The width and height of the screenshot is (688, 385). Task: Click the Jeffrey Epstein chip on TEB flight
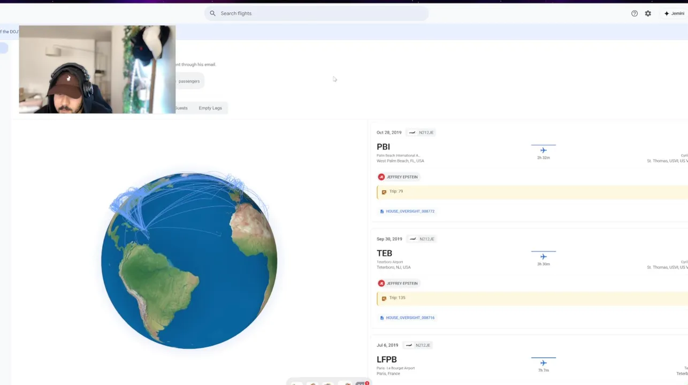click(x=399, y=283)
